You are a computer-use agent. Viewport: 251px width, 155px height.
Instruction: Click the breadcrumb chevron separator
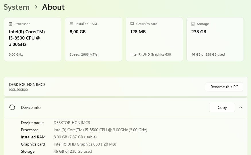tap(36, 7)
